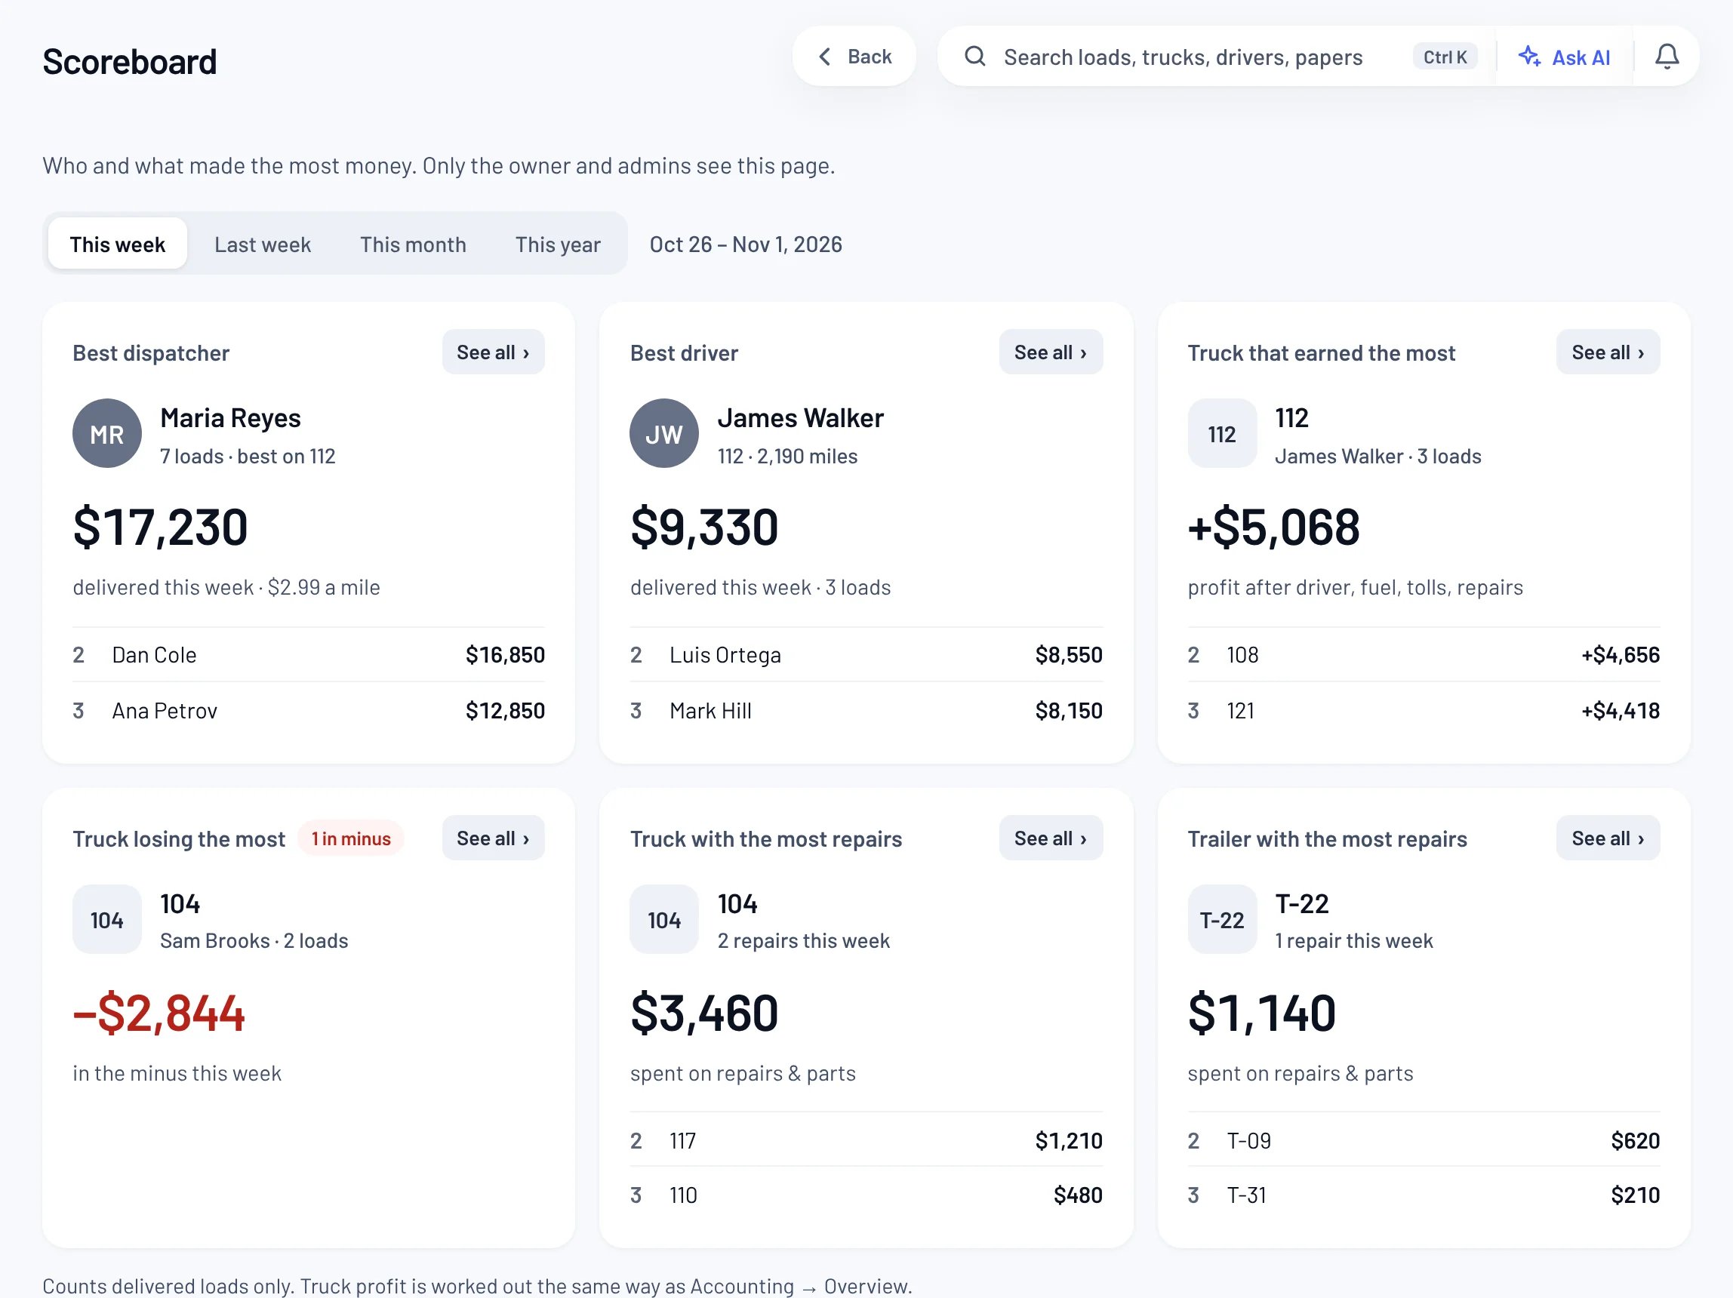Click the Ana Petrov row

tap(309, 710)
